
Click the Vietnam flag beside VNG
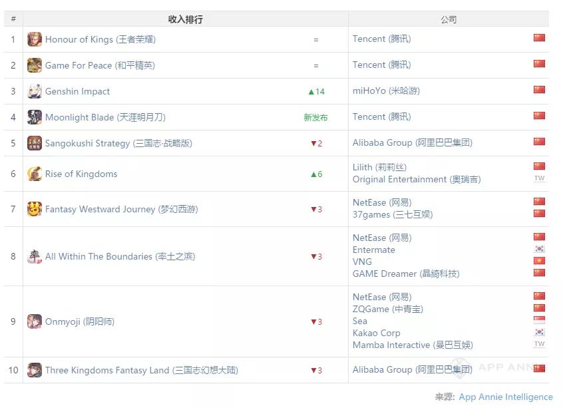click(539, 261)
